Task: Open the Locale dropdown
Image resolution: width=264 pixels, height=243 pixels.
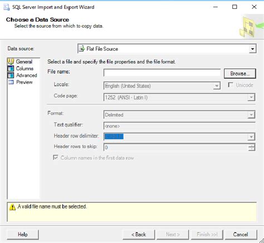Action: click(x=217, y=86)
